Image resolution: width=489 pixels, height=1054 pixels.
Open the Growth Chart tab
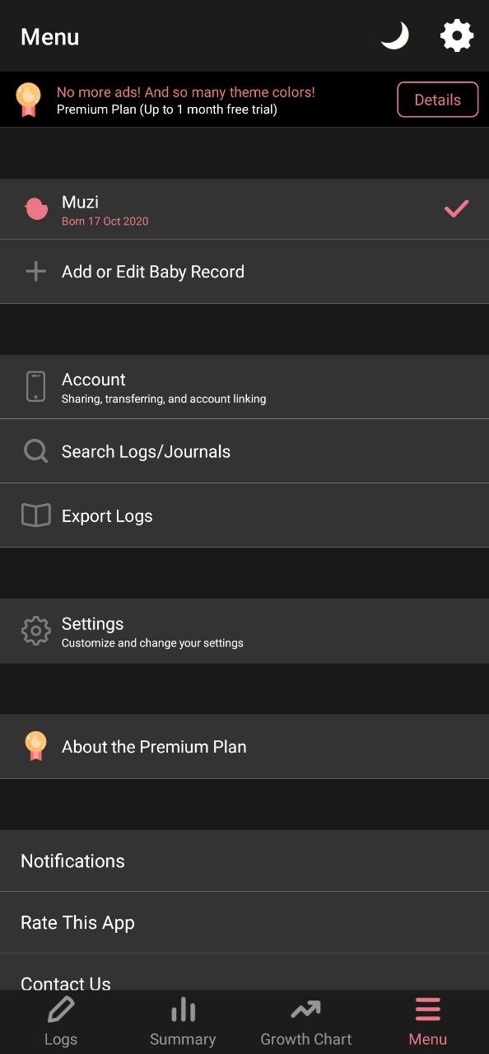click(x=305, y=1022)
